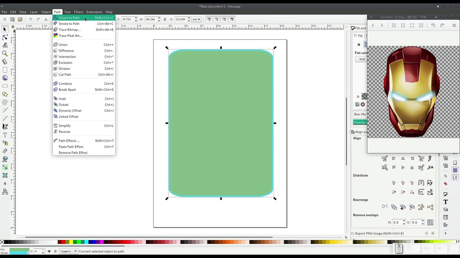Select the Star and polygon tool
The width and height of the screenshot is (460, 258).
(x=5, y=94)
